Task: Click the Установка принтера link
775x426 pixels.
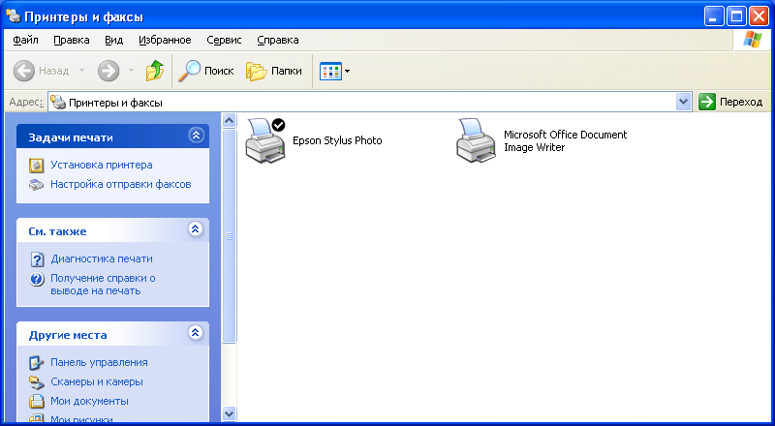Action: point(102,165)
